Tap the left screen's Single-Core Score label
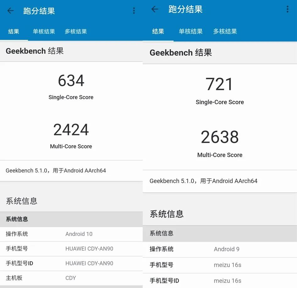Viewport: 297px width, 288px height. [x=71, y=97]
